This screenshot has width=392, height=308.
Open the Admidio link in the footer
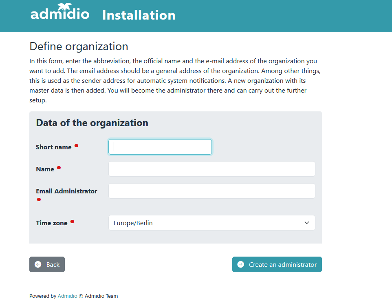(67, 296)
